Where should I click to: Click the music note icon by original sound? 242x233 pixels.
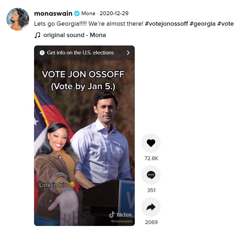37,35
